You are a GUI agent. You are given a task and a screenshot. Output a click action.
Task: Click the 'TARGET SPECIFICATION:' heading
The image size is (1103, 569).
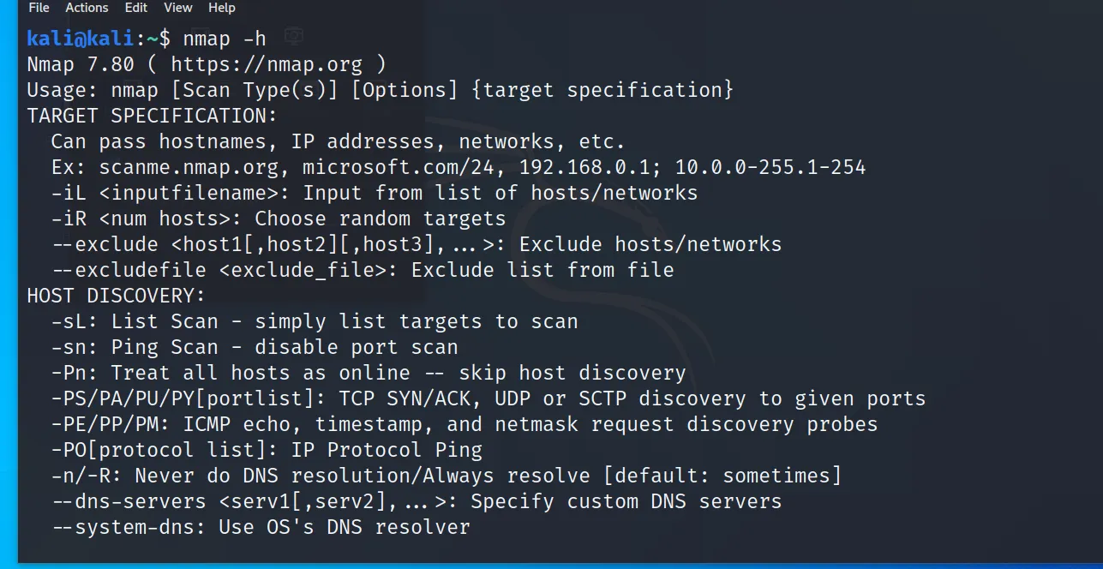tap(153, 116)
